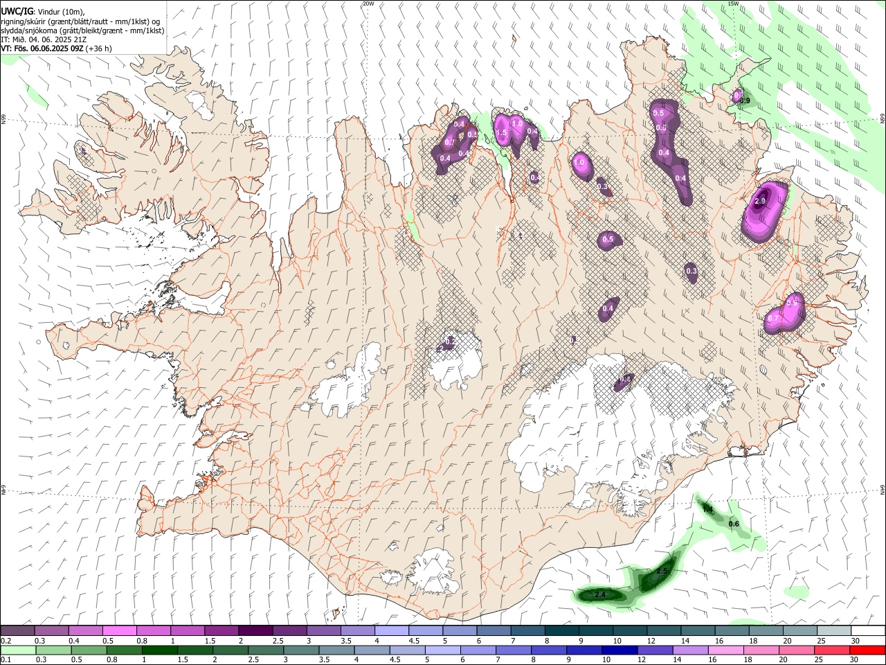
Task: Click the 'UWC/IG: Vindur (10m)' title text
Action: (x=43, y=12)
